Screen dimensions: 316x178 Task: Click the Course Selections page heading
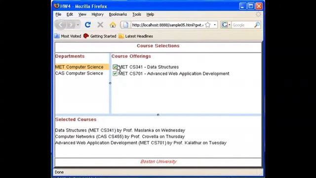158,46
